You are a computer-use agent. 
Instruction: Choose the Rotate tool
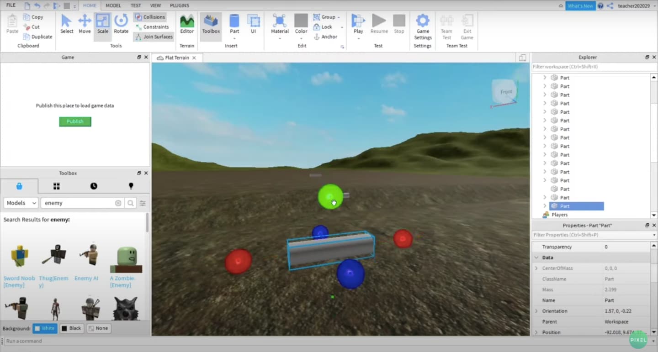click(x=121, y=24)
